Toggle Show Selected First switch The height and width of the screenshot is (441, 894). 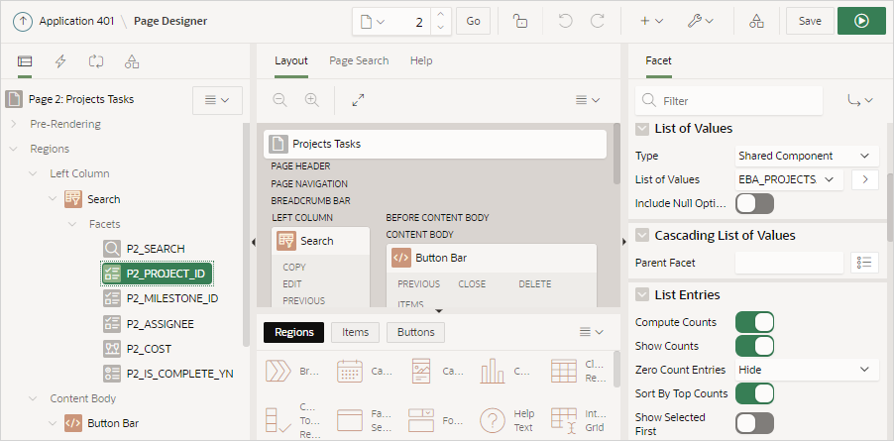pyautogui.click(x=754, y=423)
